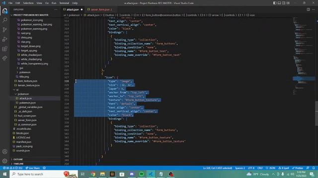Open File Explorer from the taskbar

[103, 174]
